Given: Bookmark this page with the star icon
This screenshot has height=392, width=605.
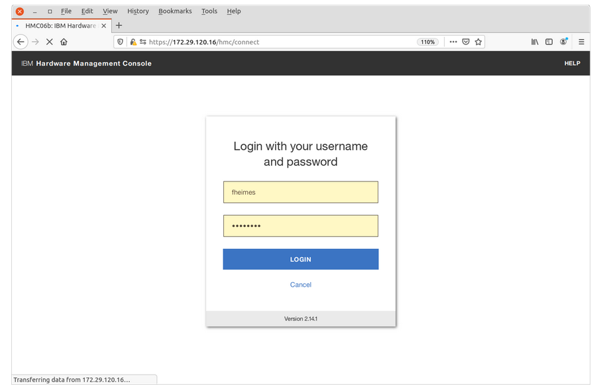Looking at the screenshot, I should click(x=478, y=42).
